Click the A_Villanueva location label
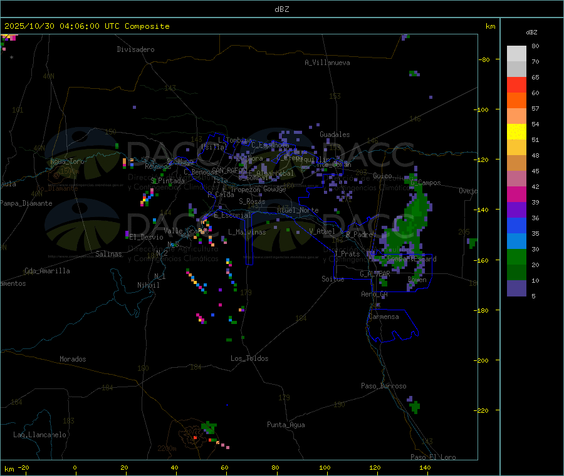564x476 pixels. click(x=327, y=63)
